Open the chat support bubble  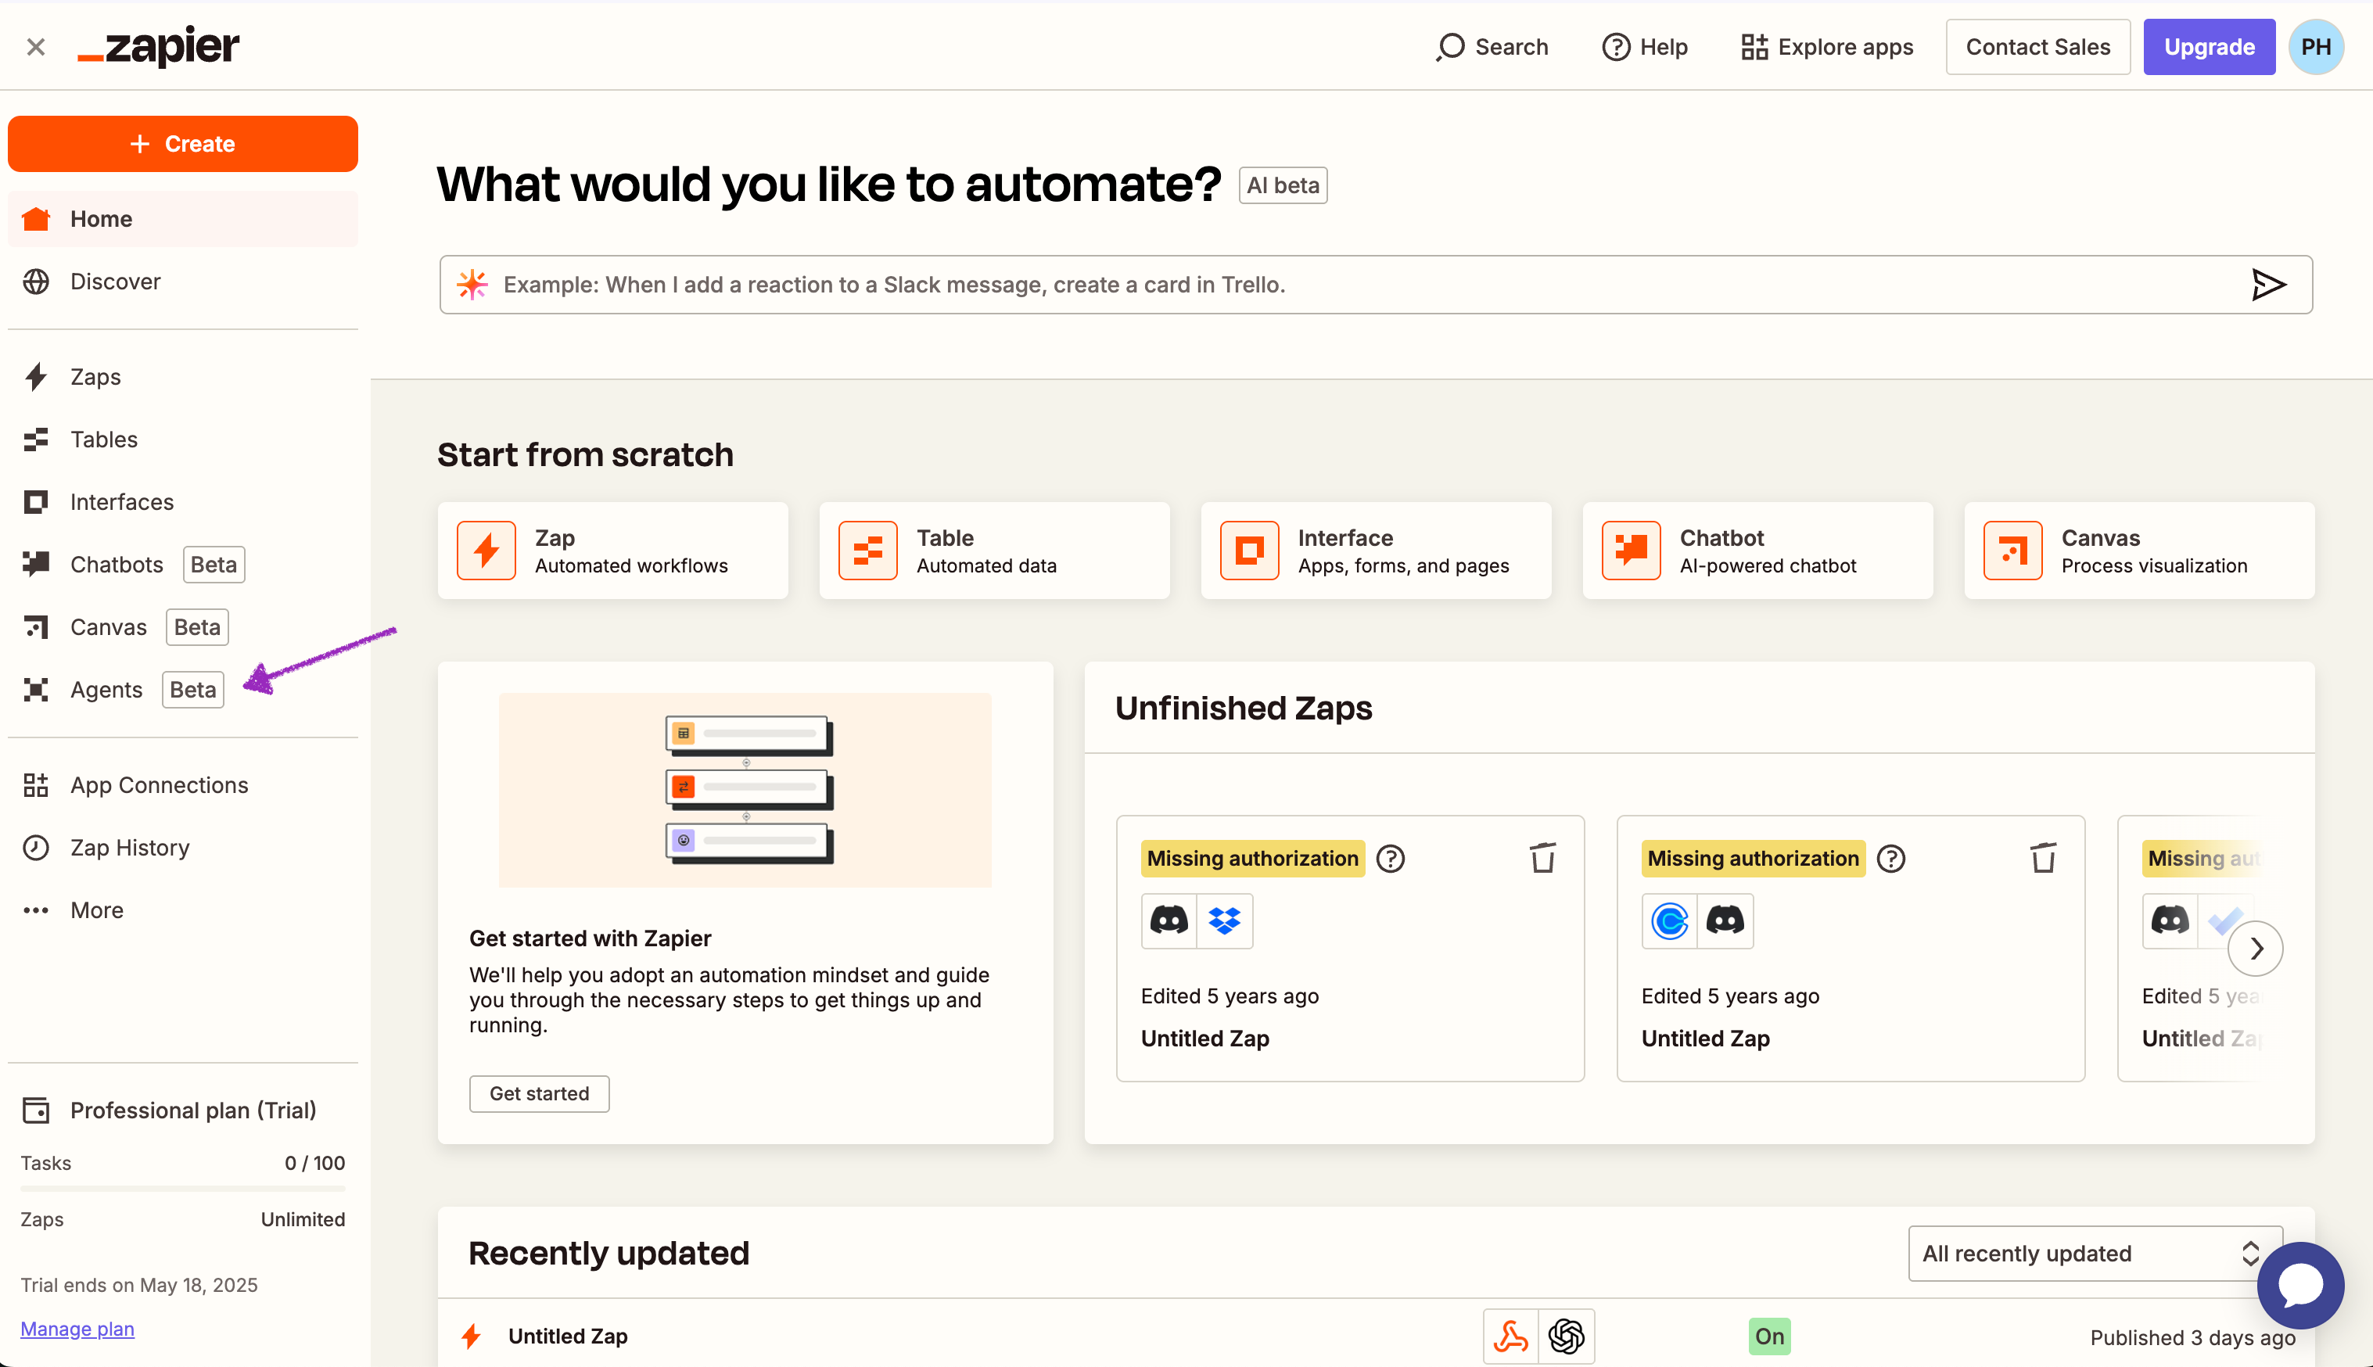pos(2299,1284)
